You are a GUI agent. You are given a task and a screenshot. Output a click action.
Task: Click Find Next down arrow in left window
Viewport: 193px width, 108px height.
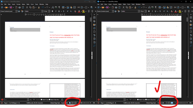[34, 100]
